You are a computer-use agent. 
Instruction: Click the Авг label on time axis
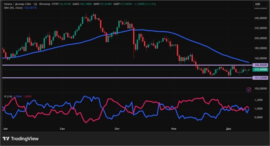coord(5,129)
